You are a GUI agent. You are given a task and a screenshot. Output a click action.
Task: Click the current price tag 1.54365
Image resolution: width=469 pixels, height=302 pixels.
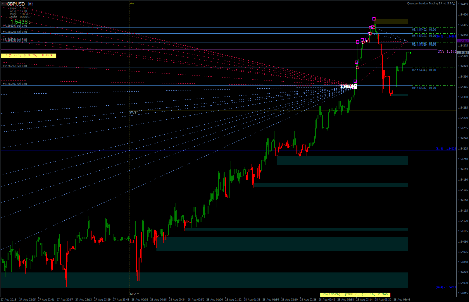click(463, 53)
